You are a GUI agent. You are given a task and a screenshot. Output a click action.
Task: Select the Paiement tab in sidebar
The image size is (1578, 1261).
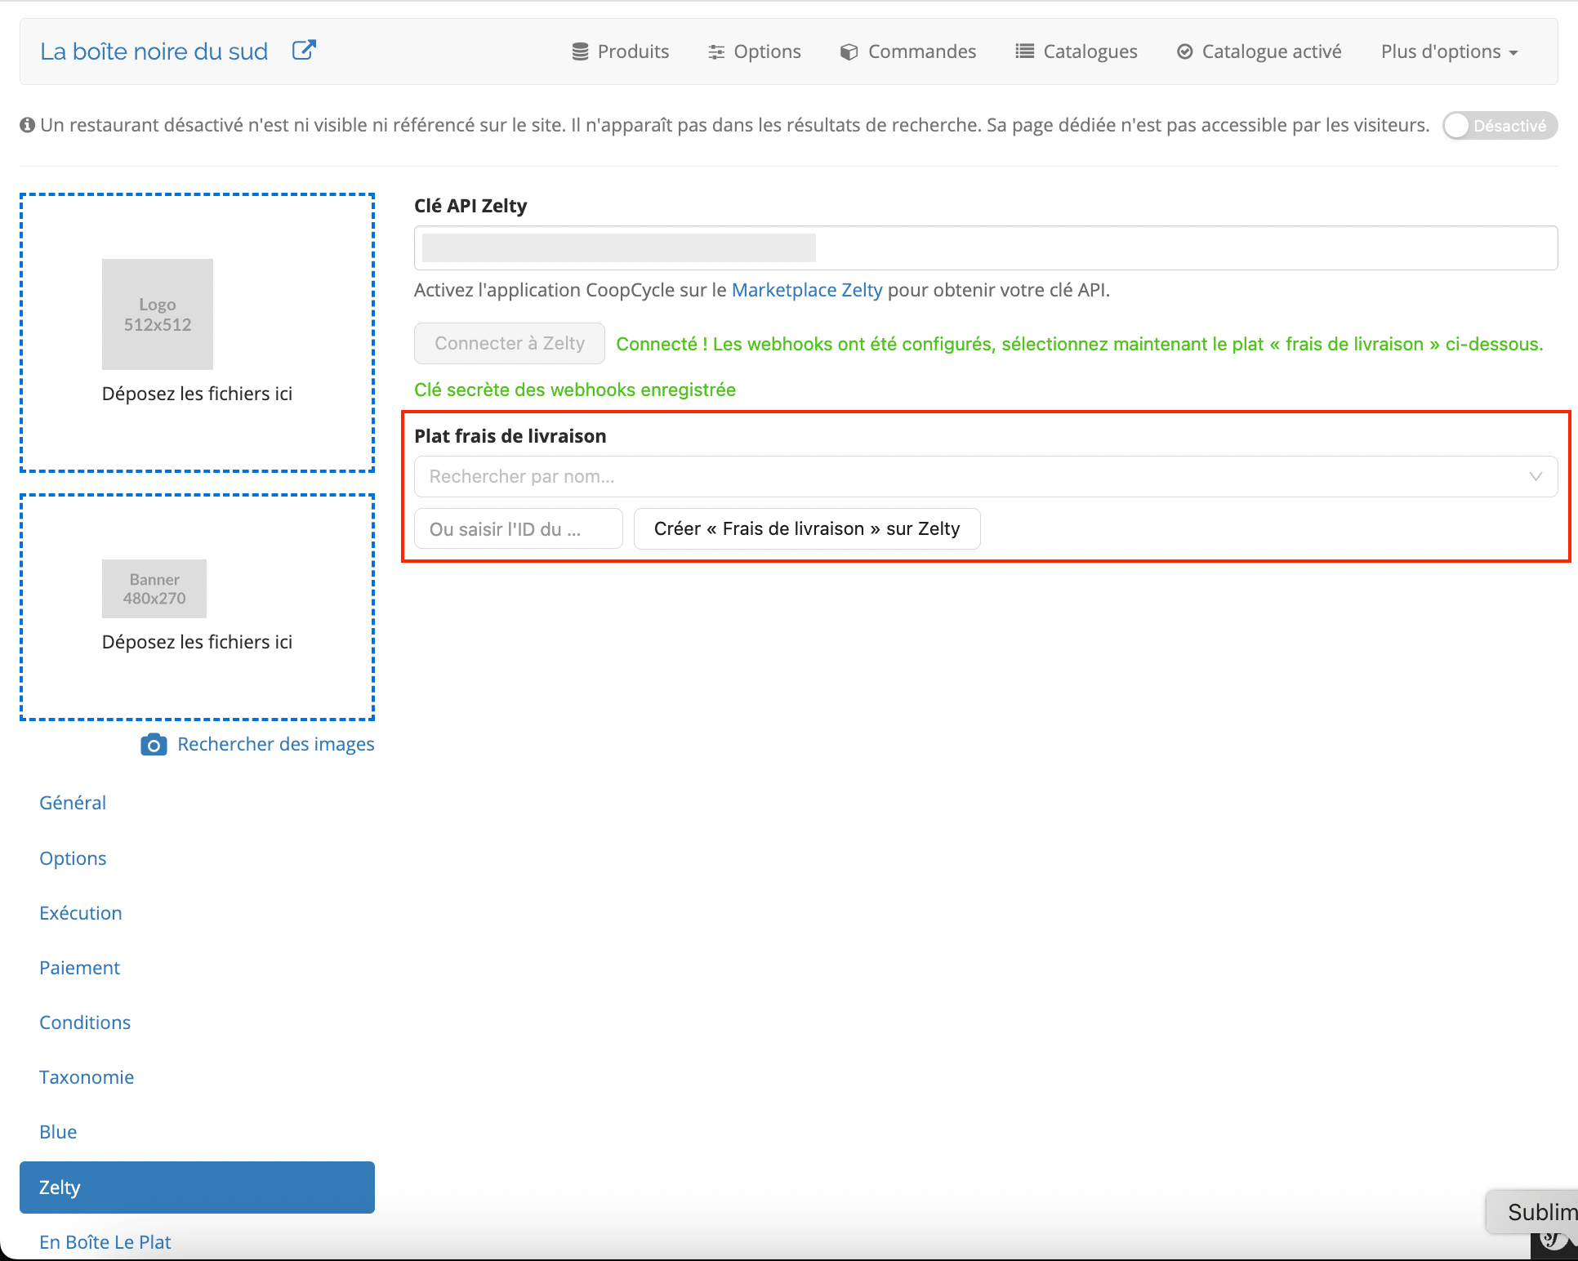click(79, 968)
